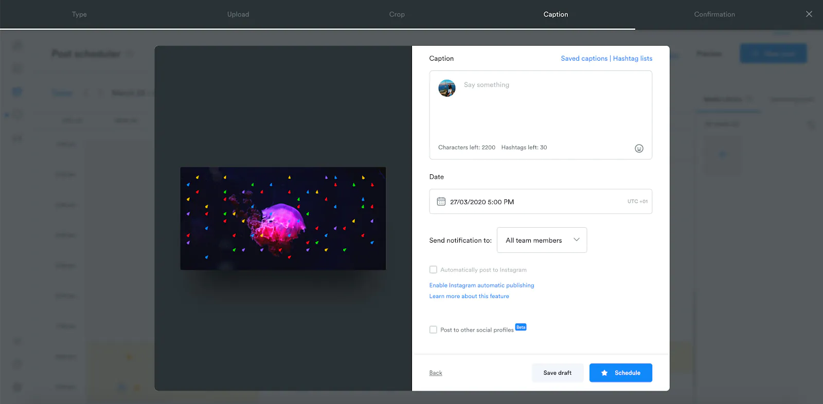The height and width of the screenshot is (404, 823).
Task: Enable Automatically post to Instagram checkbox
Action: click(433, 270)
